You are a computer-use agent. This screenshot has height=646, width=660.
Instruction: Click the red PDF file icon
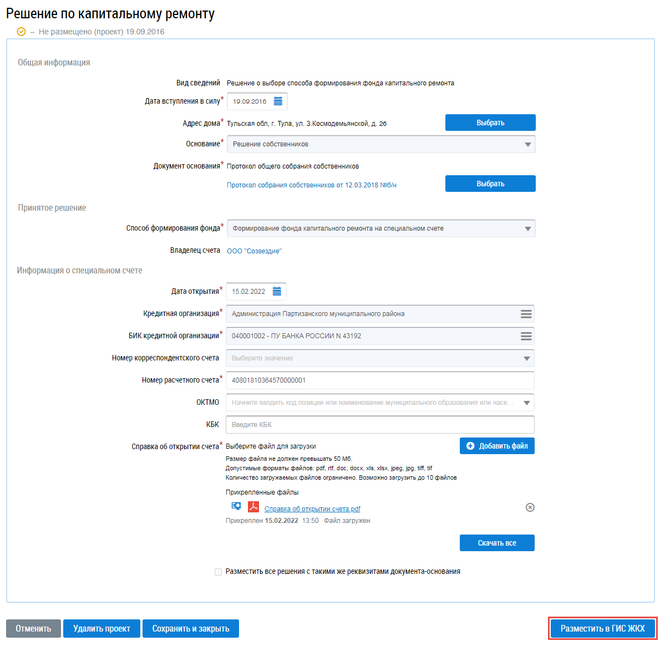(253, 507)
